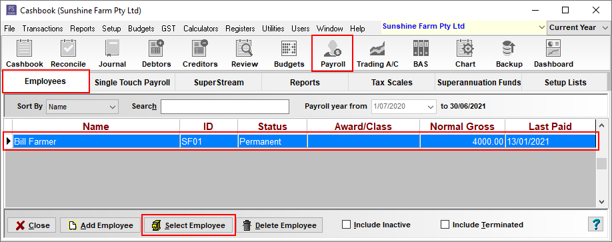The height and width of the screenshot is (242, 612).
Task: Click the blue help question mark icon
Action: (x=595, y=225)
